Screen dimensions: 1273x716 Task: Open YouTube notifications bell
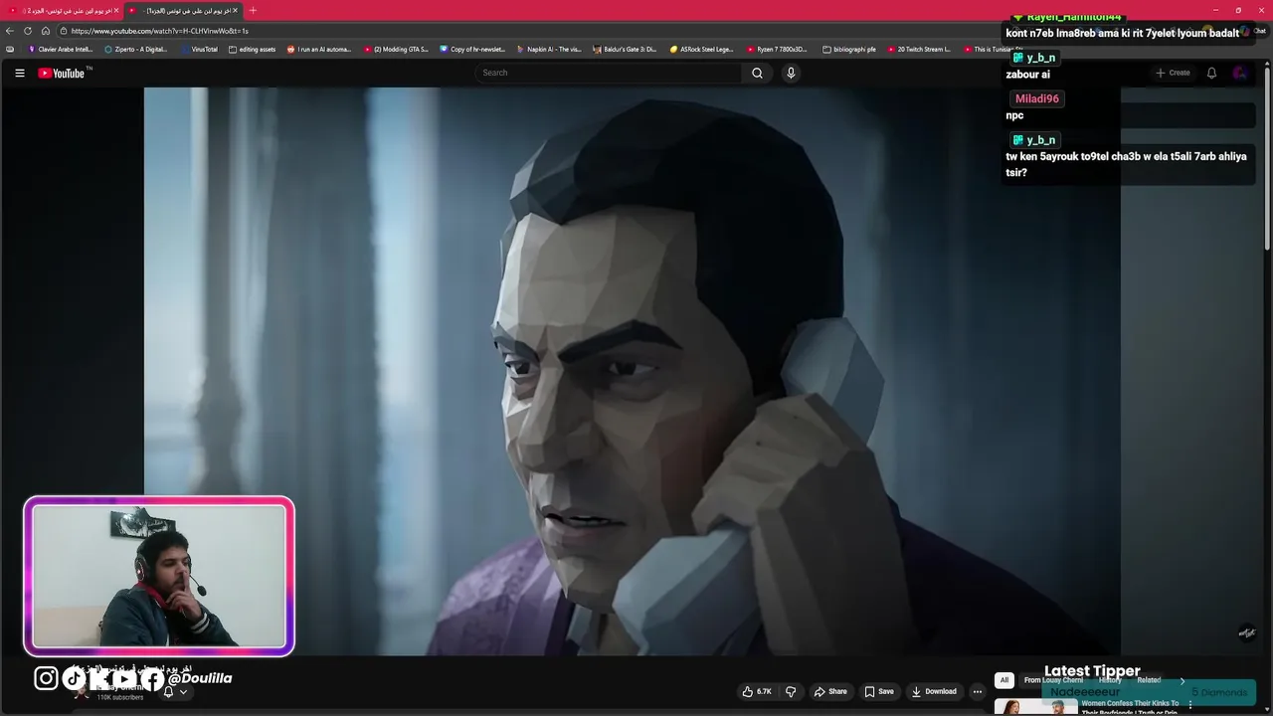click(1211, 73)
